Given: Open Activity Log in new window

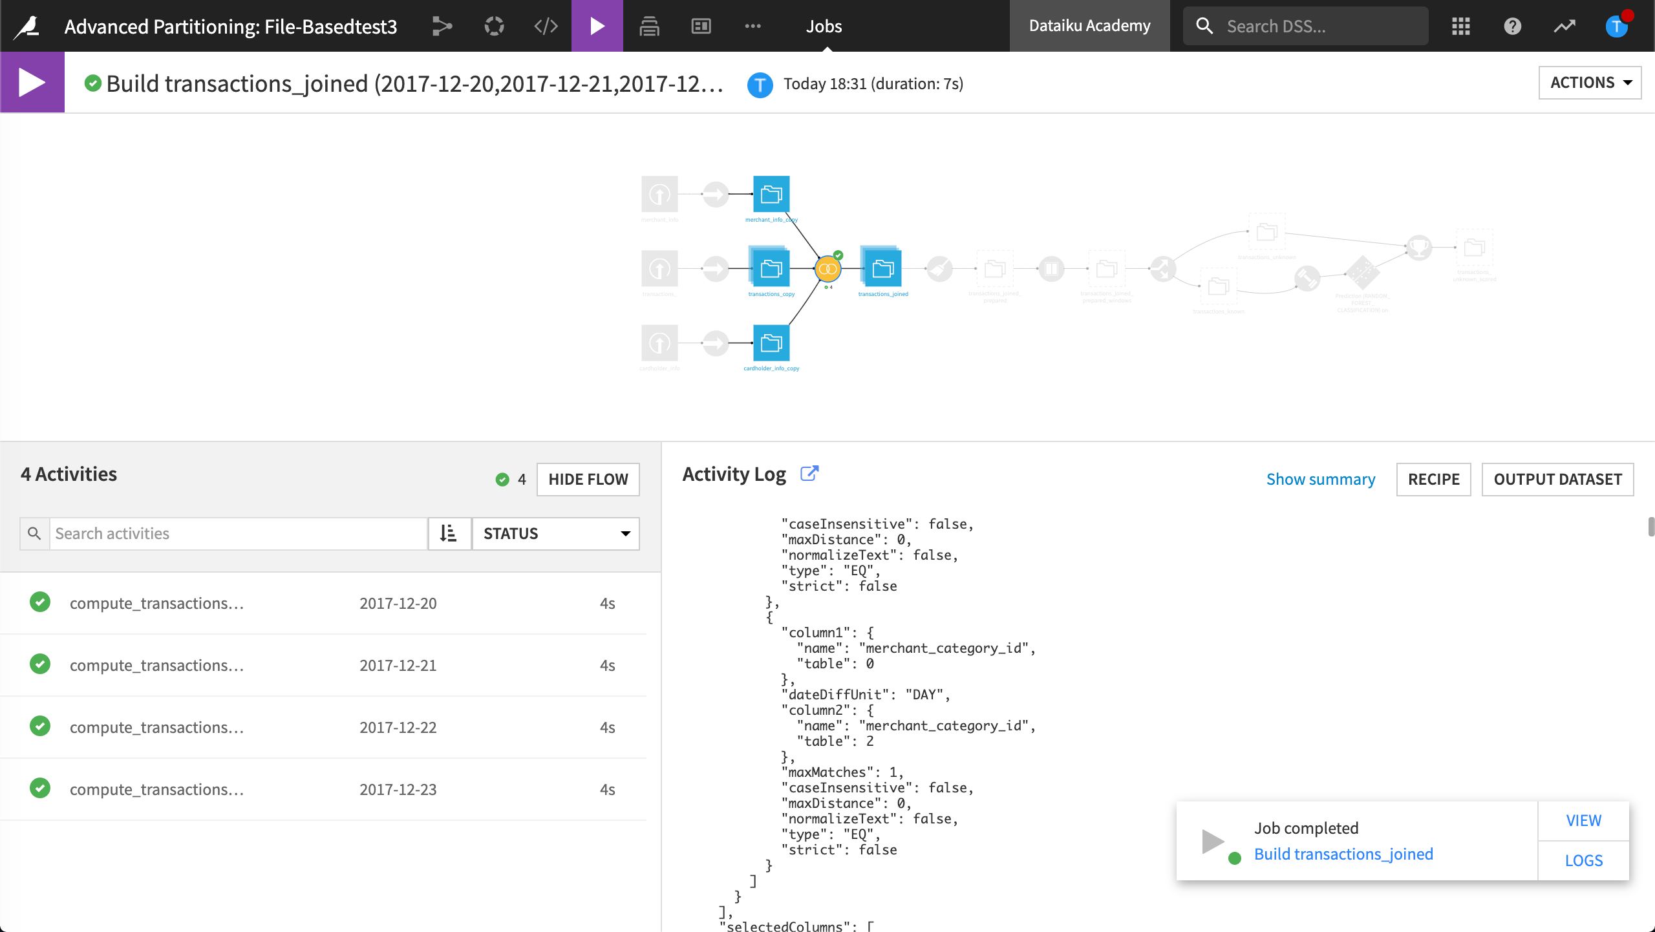Looking at the screenshot, I should pyautogui.click(x=809, y=474).
